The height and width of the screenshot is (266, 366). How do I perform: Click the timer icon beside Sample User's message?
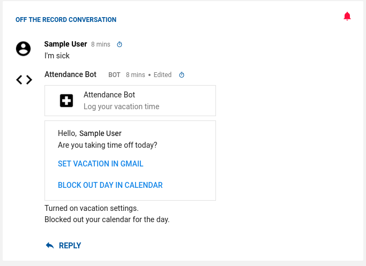pos(119,44)
